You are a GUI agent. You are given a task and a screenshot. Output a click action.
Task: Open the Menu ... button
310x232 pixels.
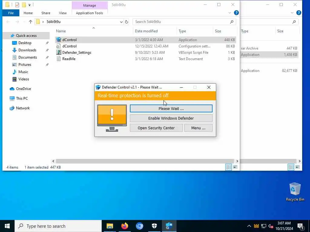[x=198, y=128]
